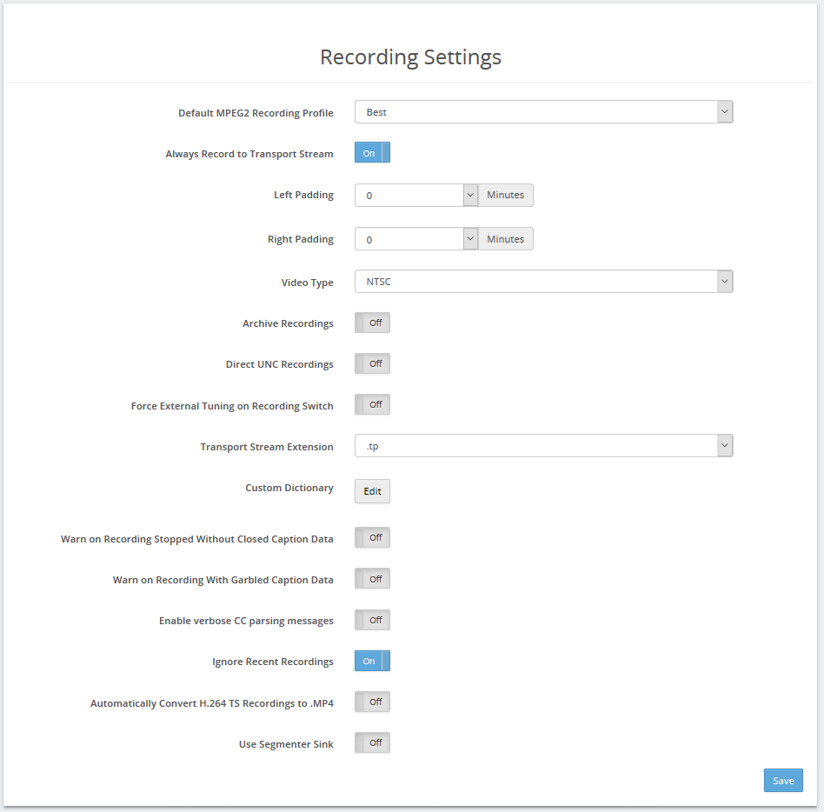This screenshot has height=812, width=824.
Task: Turn on Direct UNC Recordings
Action: (x=372, y=363)
